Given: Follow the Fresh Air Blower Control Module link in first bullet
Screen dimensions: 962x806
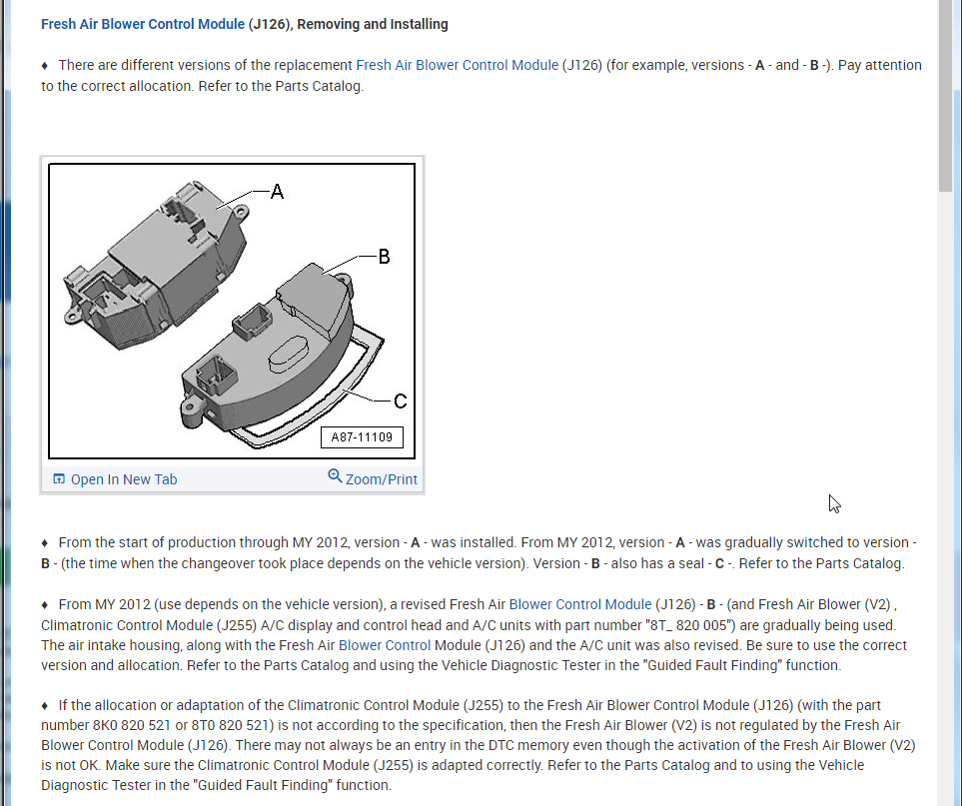Looking at the screenshot, I should click(458, 65).
